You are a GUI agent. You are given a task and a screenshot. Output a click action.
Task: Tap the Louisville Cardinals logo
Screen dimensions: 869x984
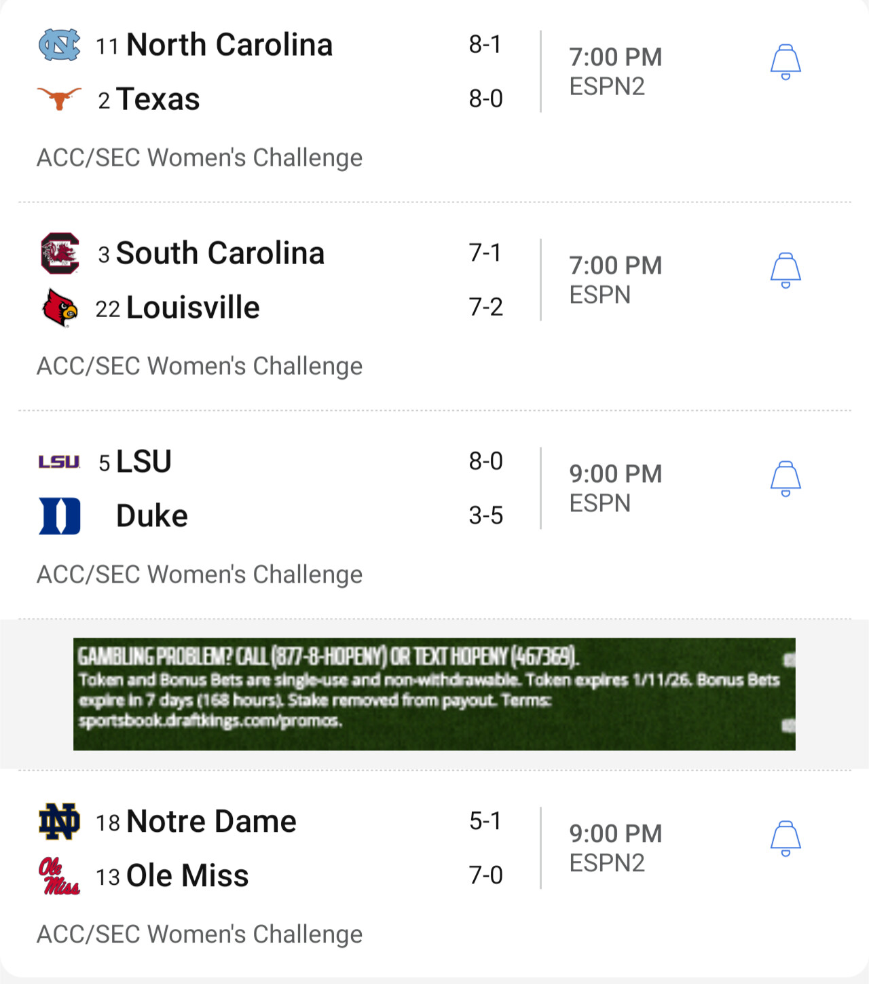pyautogui.click(x=60, y=308)
